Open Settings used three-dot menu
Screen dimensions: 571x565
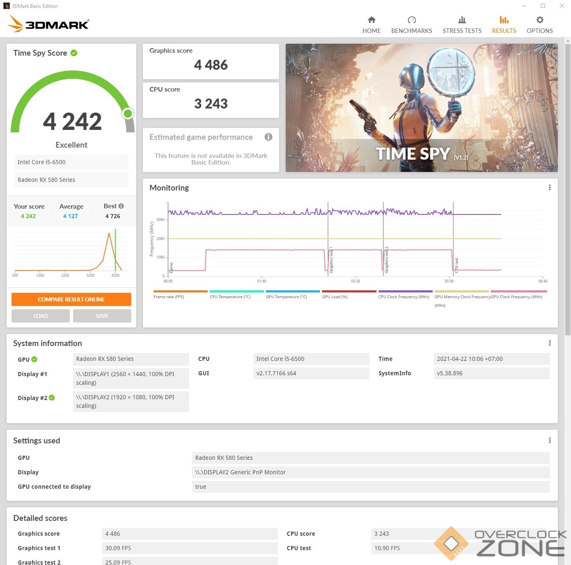(550, 440)
